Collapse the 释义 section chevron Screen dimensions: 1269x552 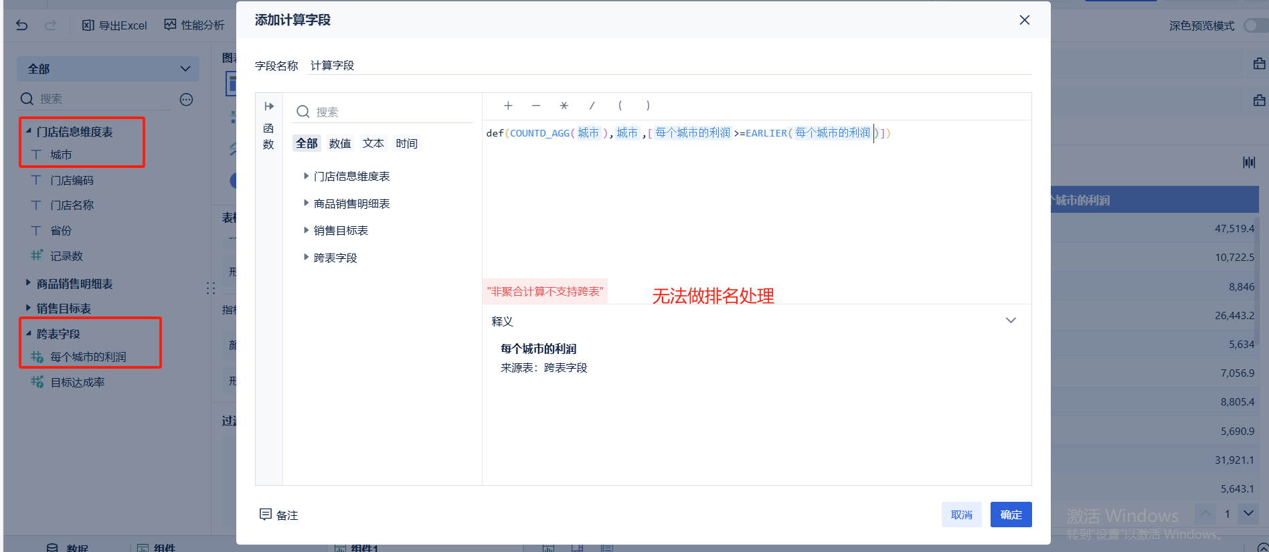[x=1011, y=320]
